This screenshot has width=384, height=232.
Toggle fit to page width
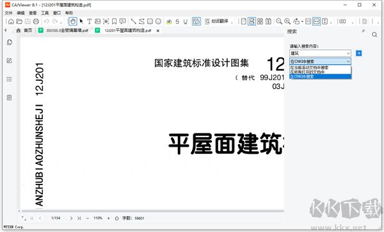pos(316,22)
